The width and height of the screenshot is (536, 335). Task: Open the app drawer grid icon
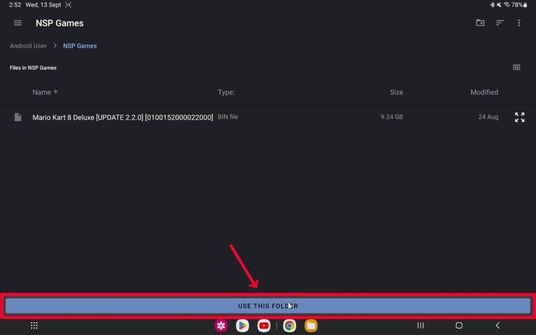[x=34, y=326]
